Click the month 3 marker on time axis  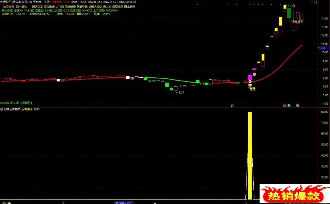click(x=64, y=203)
